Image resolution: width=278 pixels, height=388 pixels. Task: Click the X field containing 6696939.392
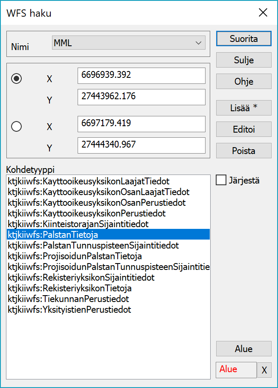point(141,76)
